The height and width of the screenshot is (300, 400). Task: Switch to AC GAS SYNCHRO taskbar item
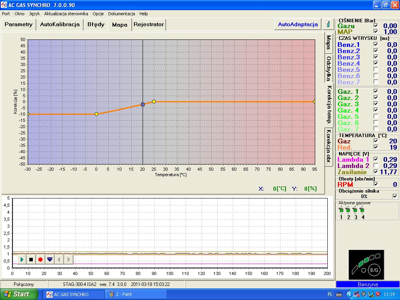(x=73, y=295)
